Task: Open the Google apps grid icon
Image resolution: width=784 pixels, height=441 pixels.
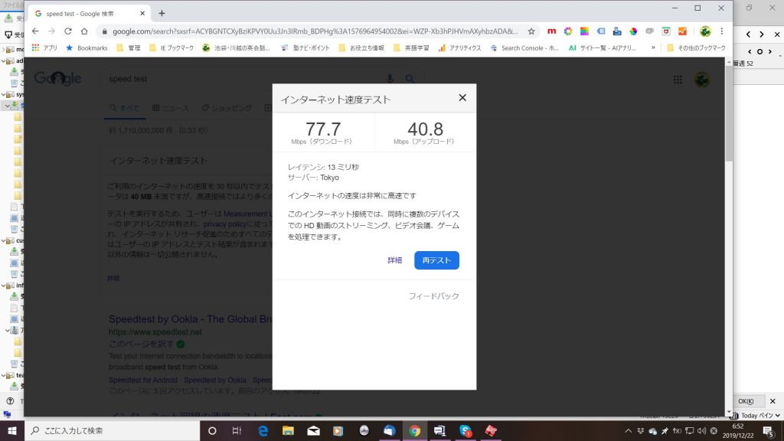Action: (678, 80)
